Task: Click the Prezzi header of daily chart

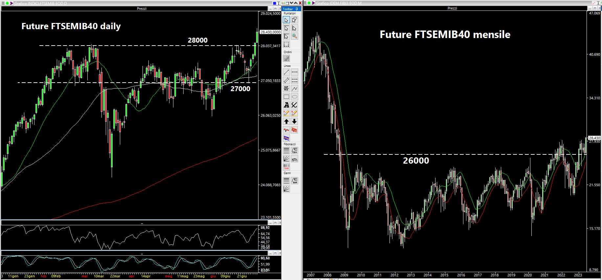Action: 142,9
